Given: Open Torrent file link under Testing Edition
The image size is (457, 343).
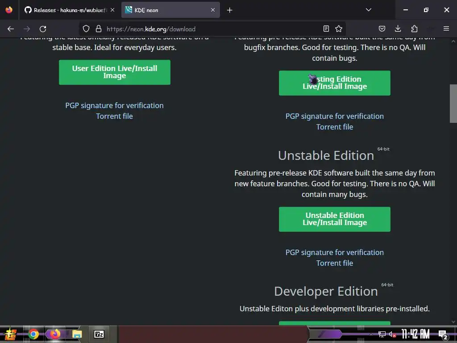Looking at the screenshot, I should click(x=335, y=127).
